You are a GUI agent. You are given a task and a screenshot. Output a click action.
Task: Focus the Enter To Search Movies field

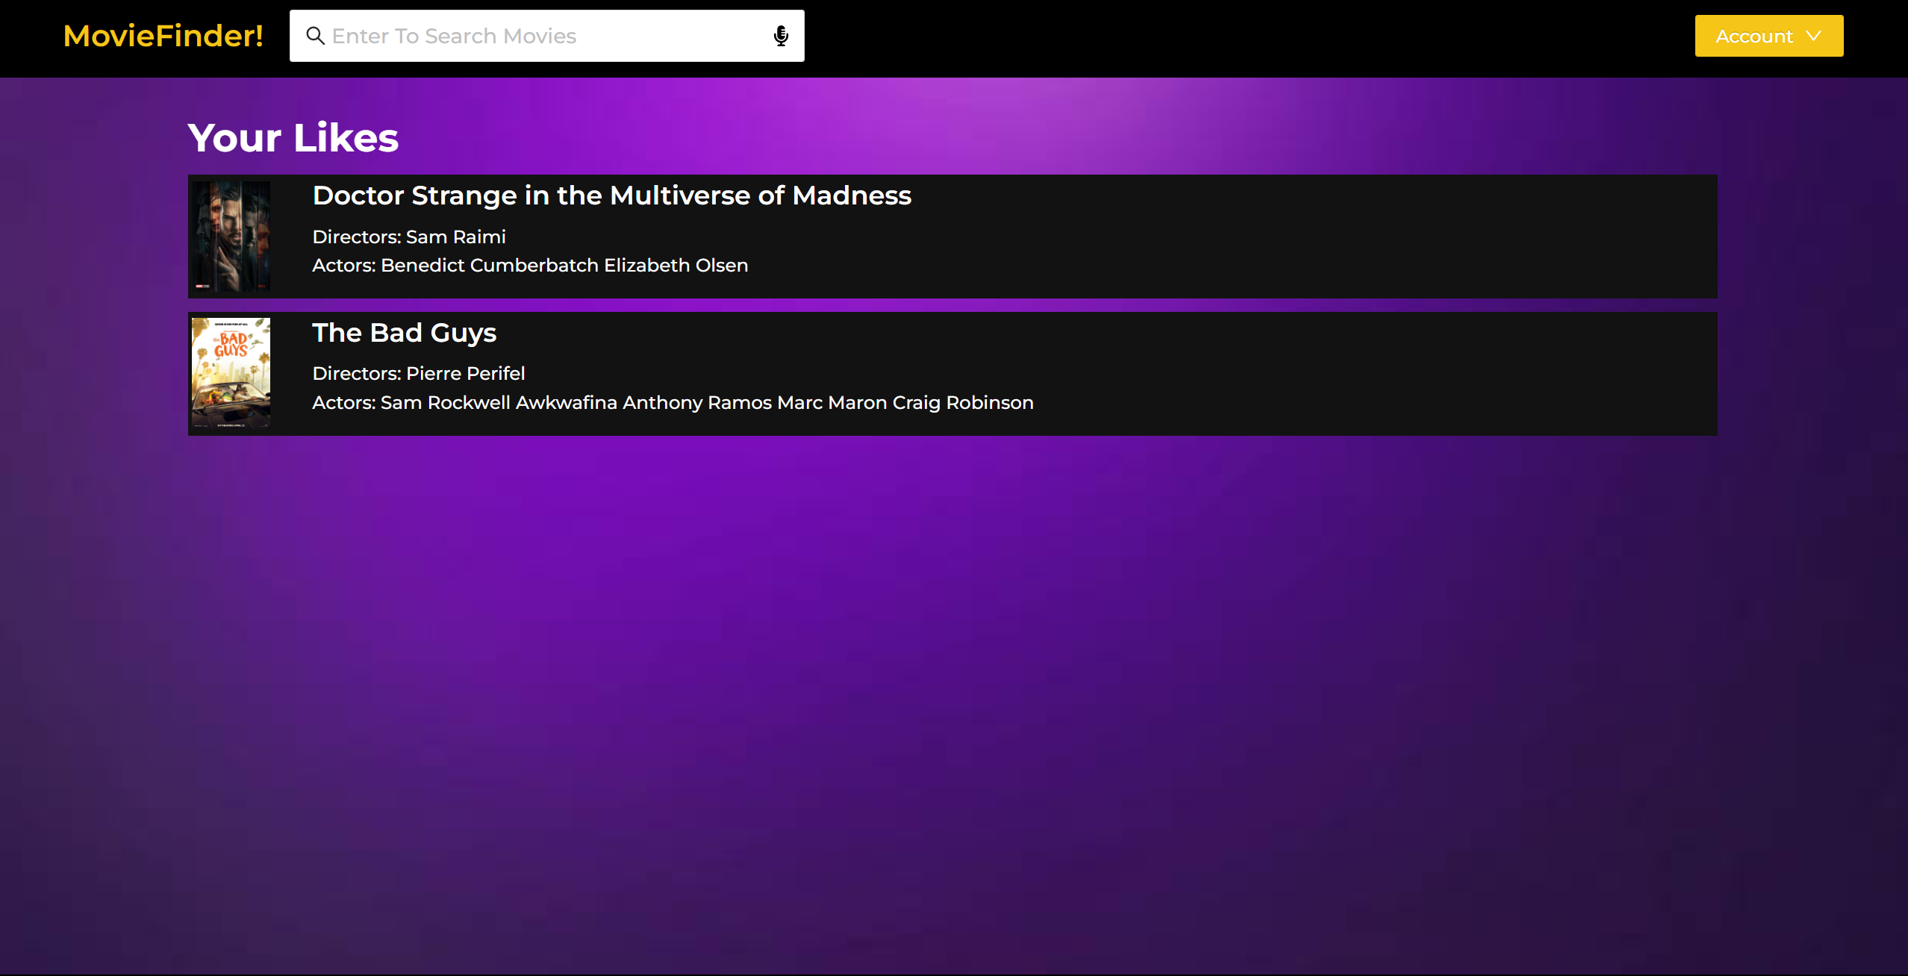click(x=546, y=36)
